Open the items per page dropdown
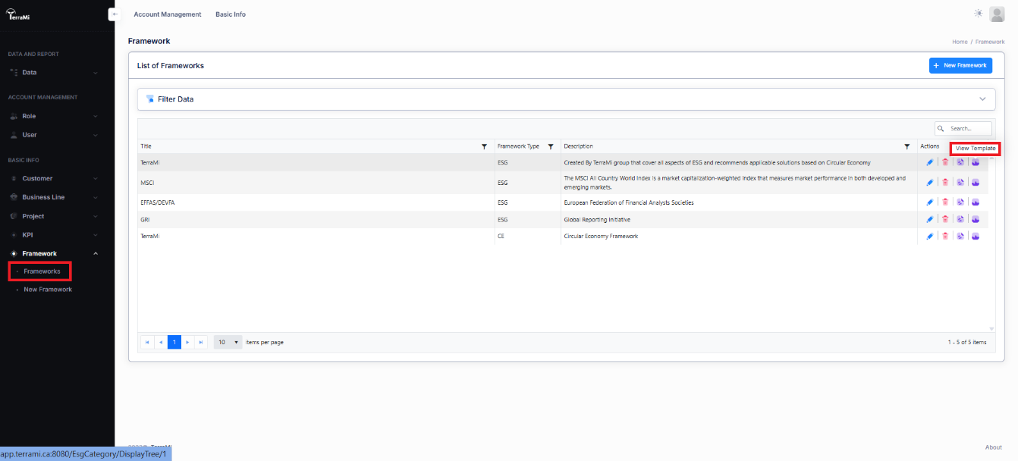Image resolution: width=1018 pixels, height=461 pixels. (x=228, y=343)
